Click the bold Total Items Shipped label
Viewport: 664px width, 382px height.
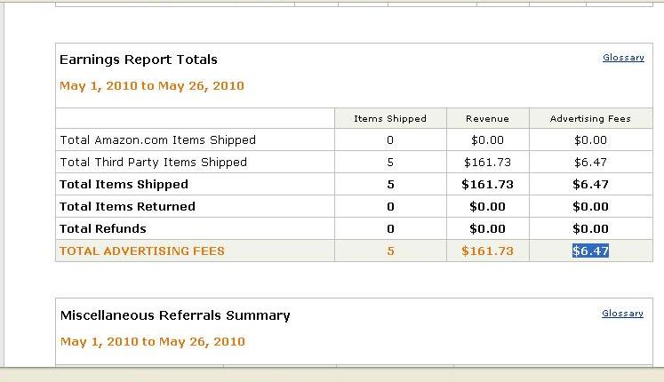pos(124,185)
